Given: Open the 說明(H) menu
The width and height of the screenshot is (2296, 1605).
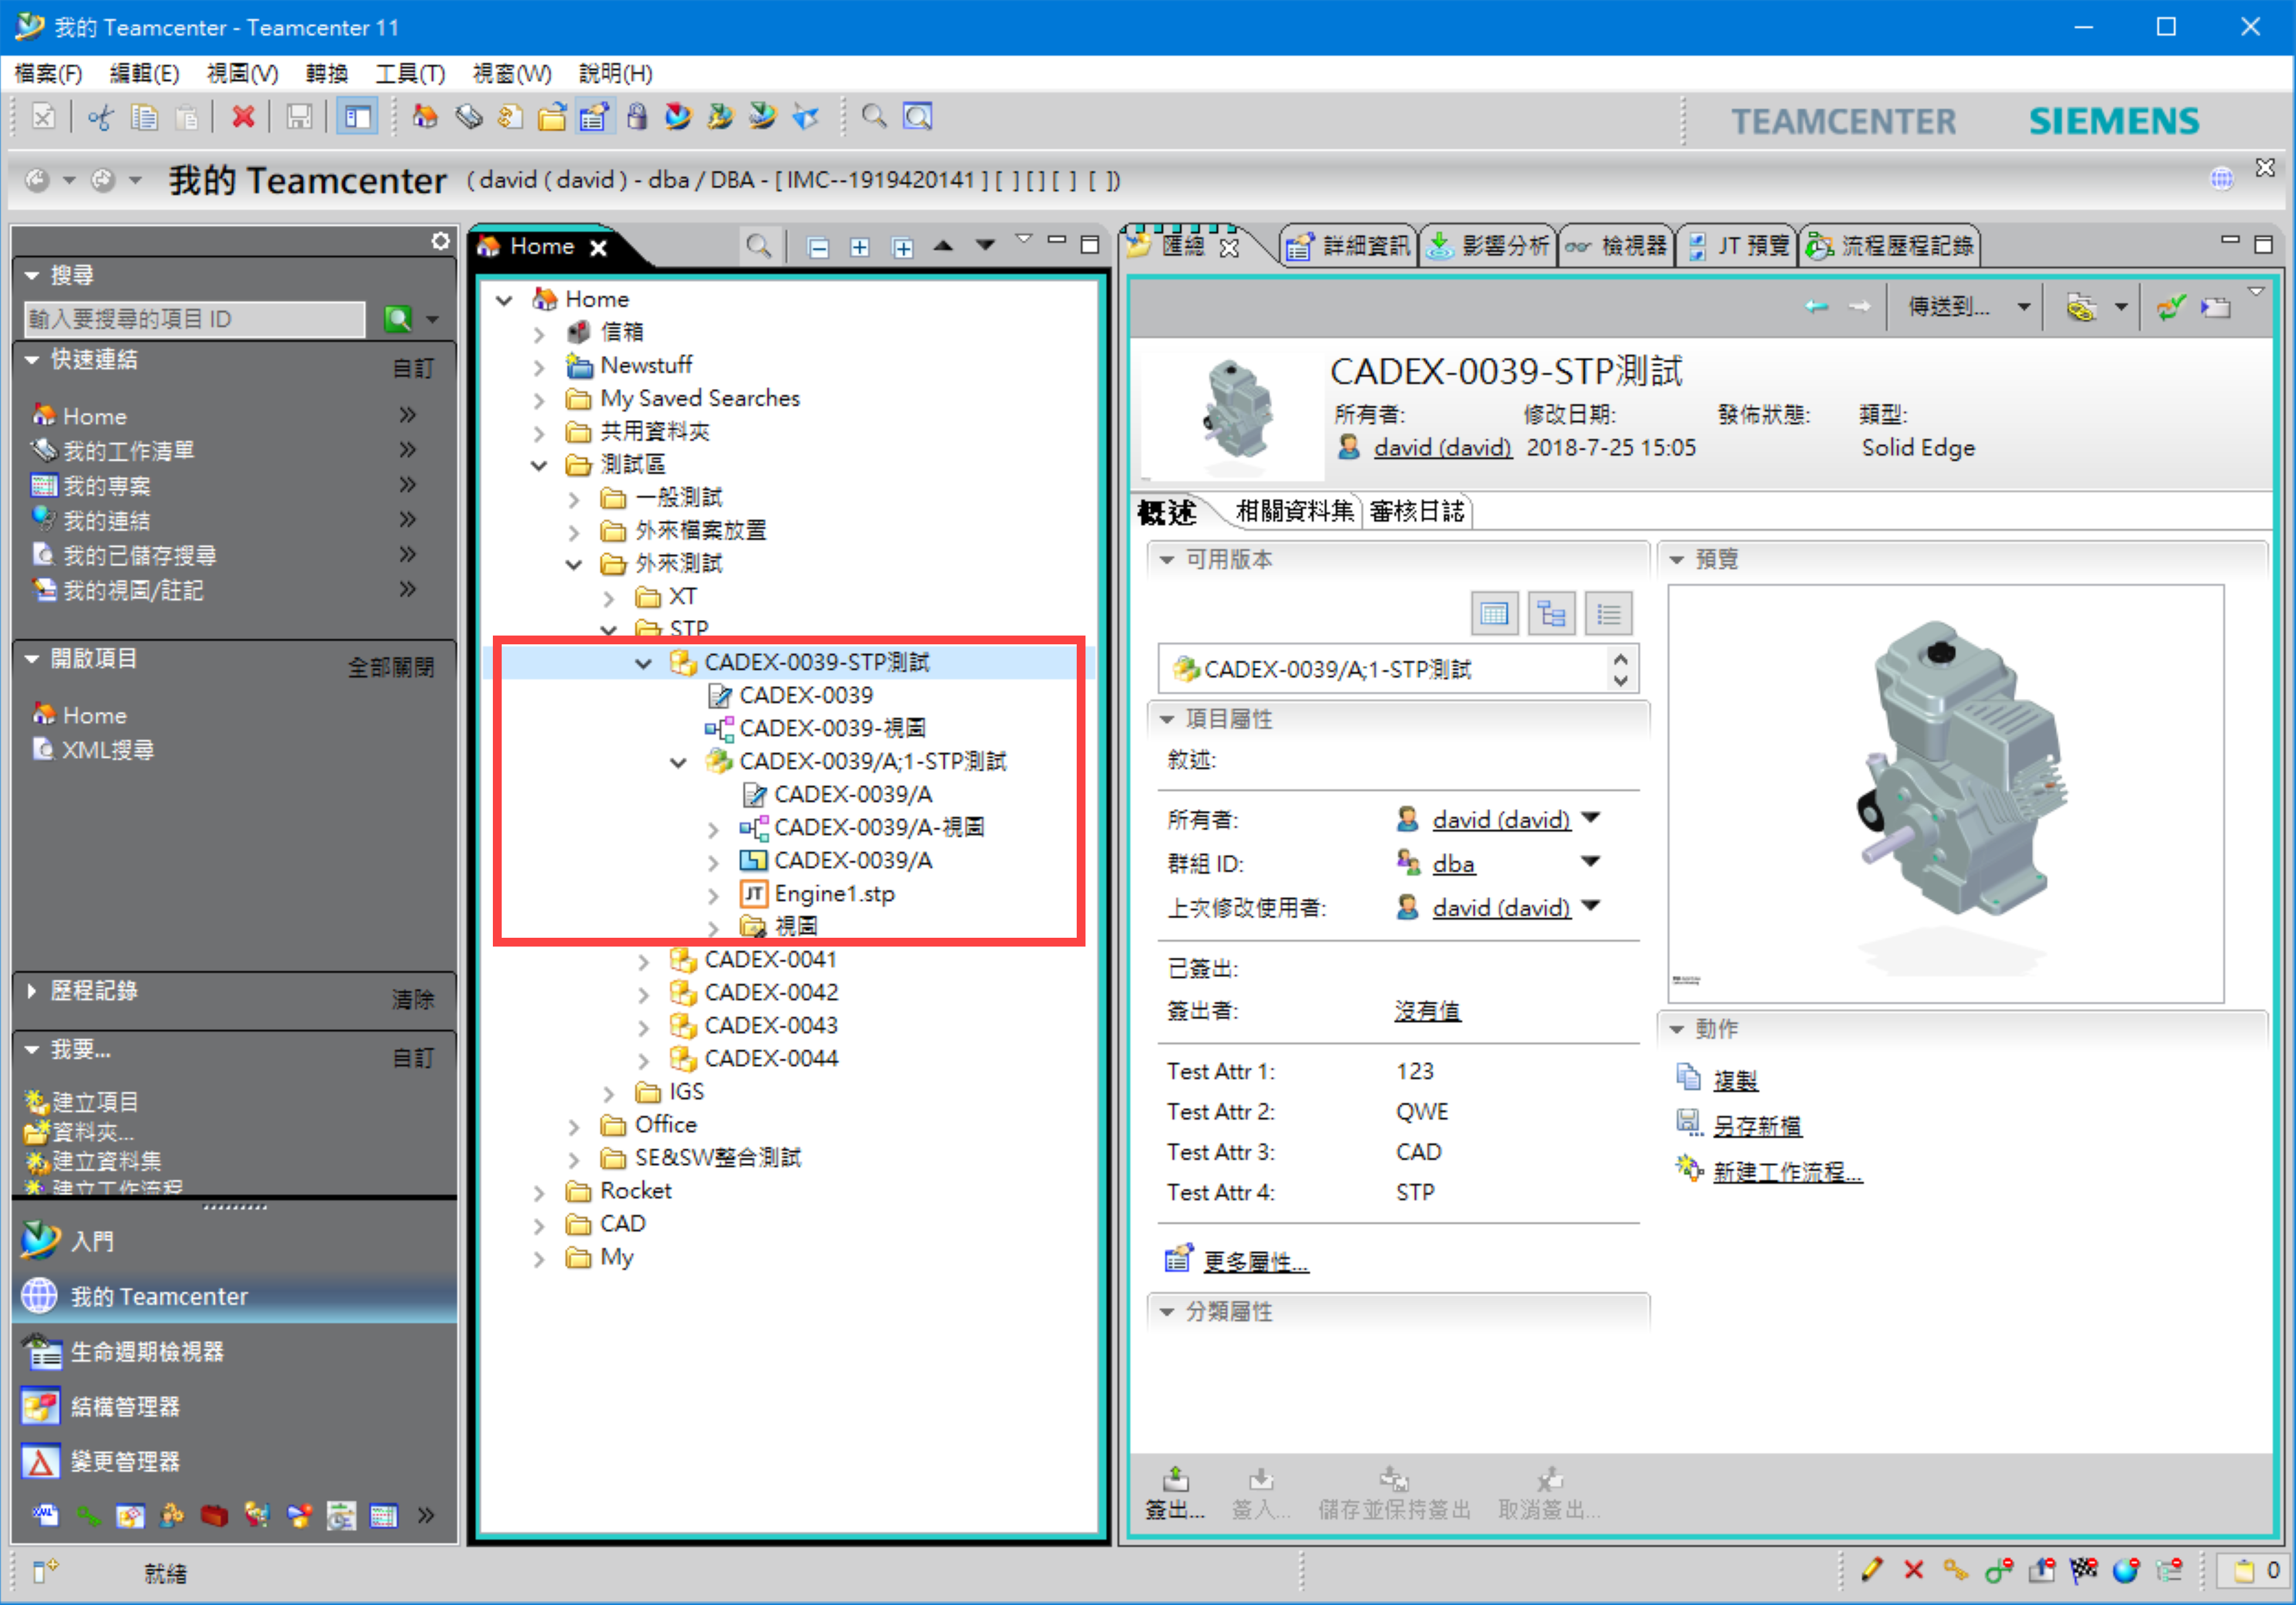Looking at the screenshot, I should click(616, 73).
